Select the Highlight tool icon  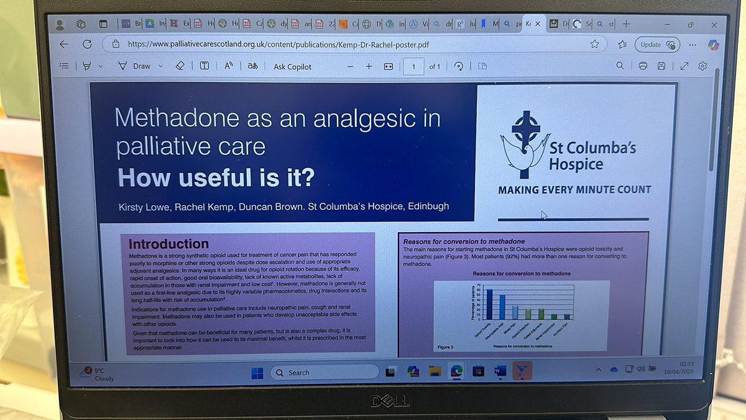88,66
